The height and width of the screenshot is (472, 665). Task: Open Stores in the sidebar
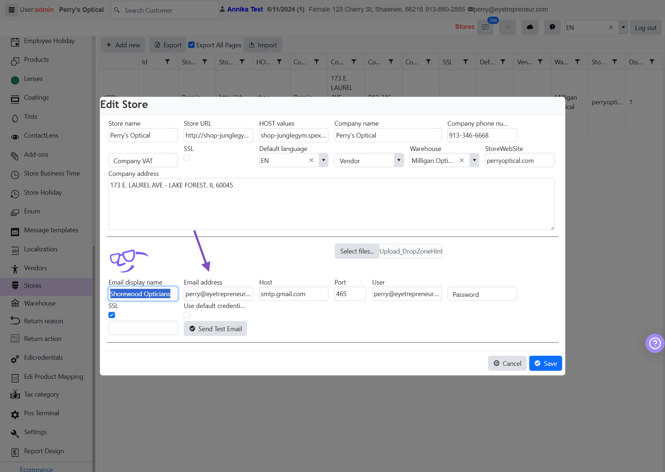click(46, 286)
